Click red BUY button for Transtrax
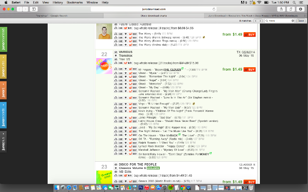 coord(249,70)
